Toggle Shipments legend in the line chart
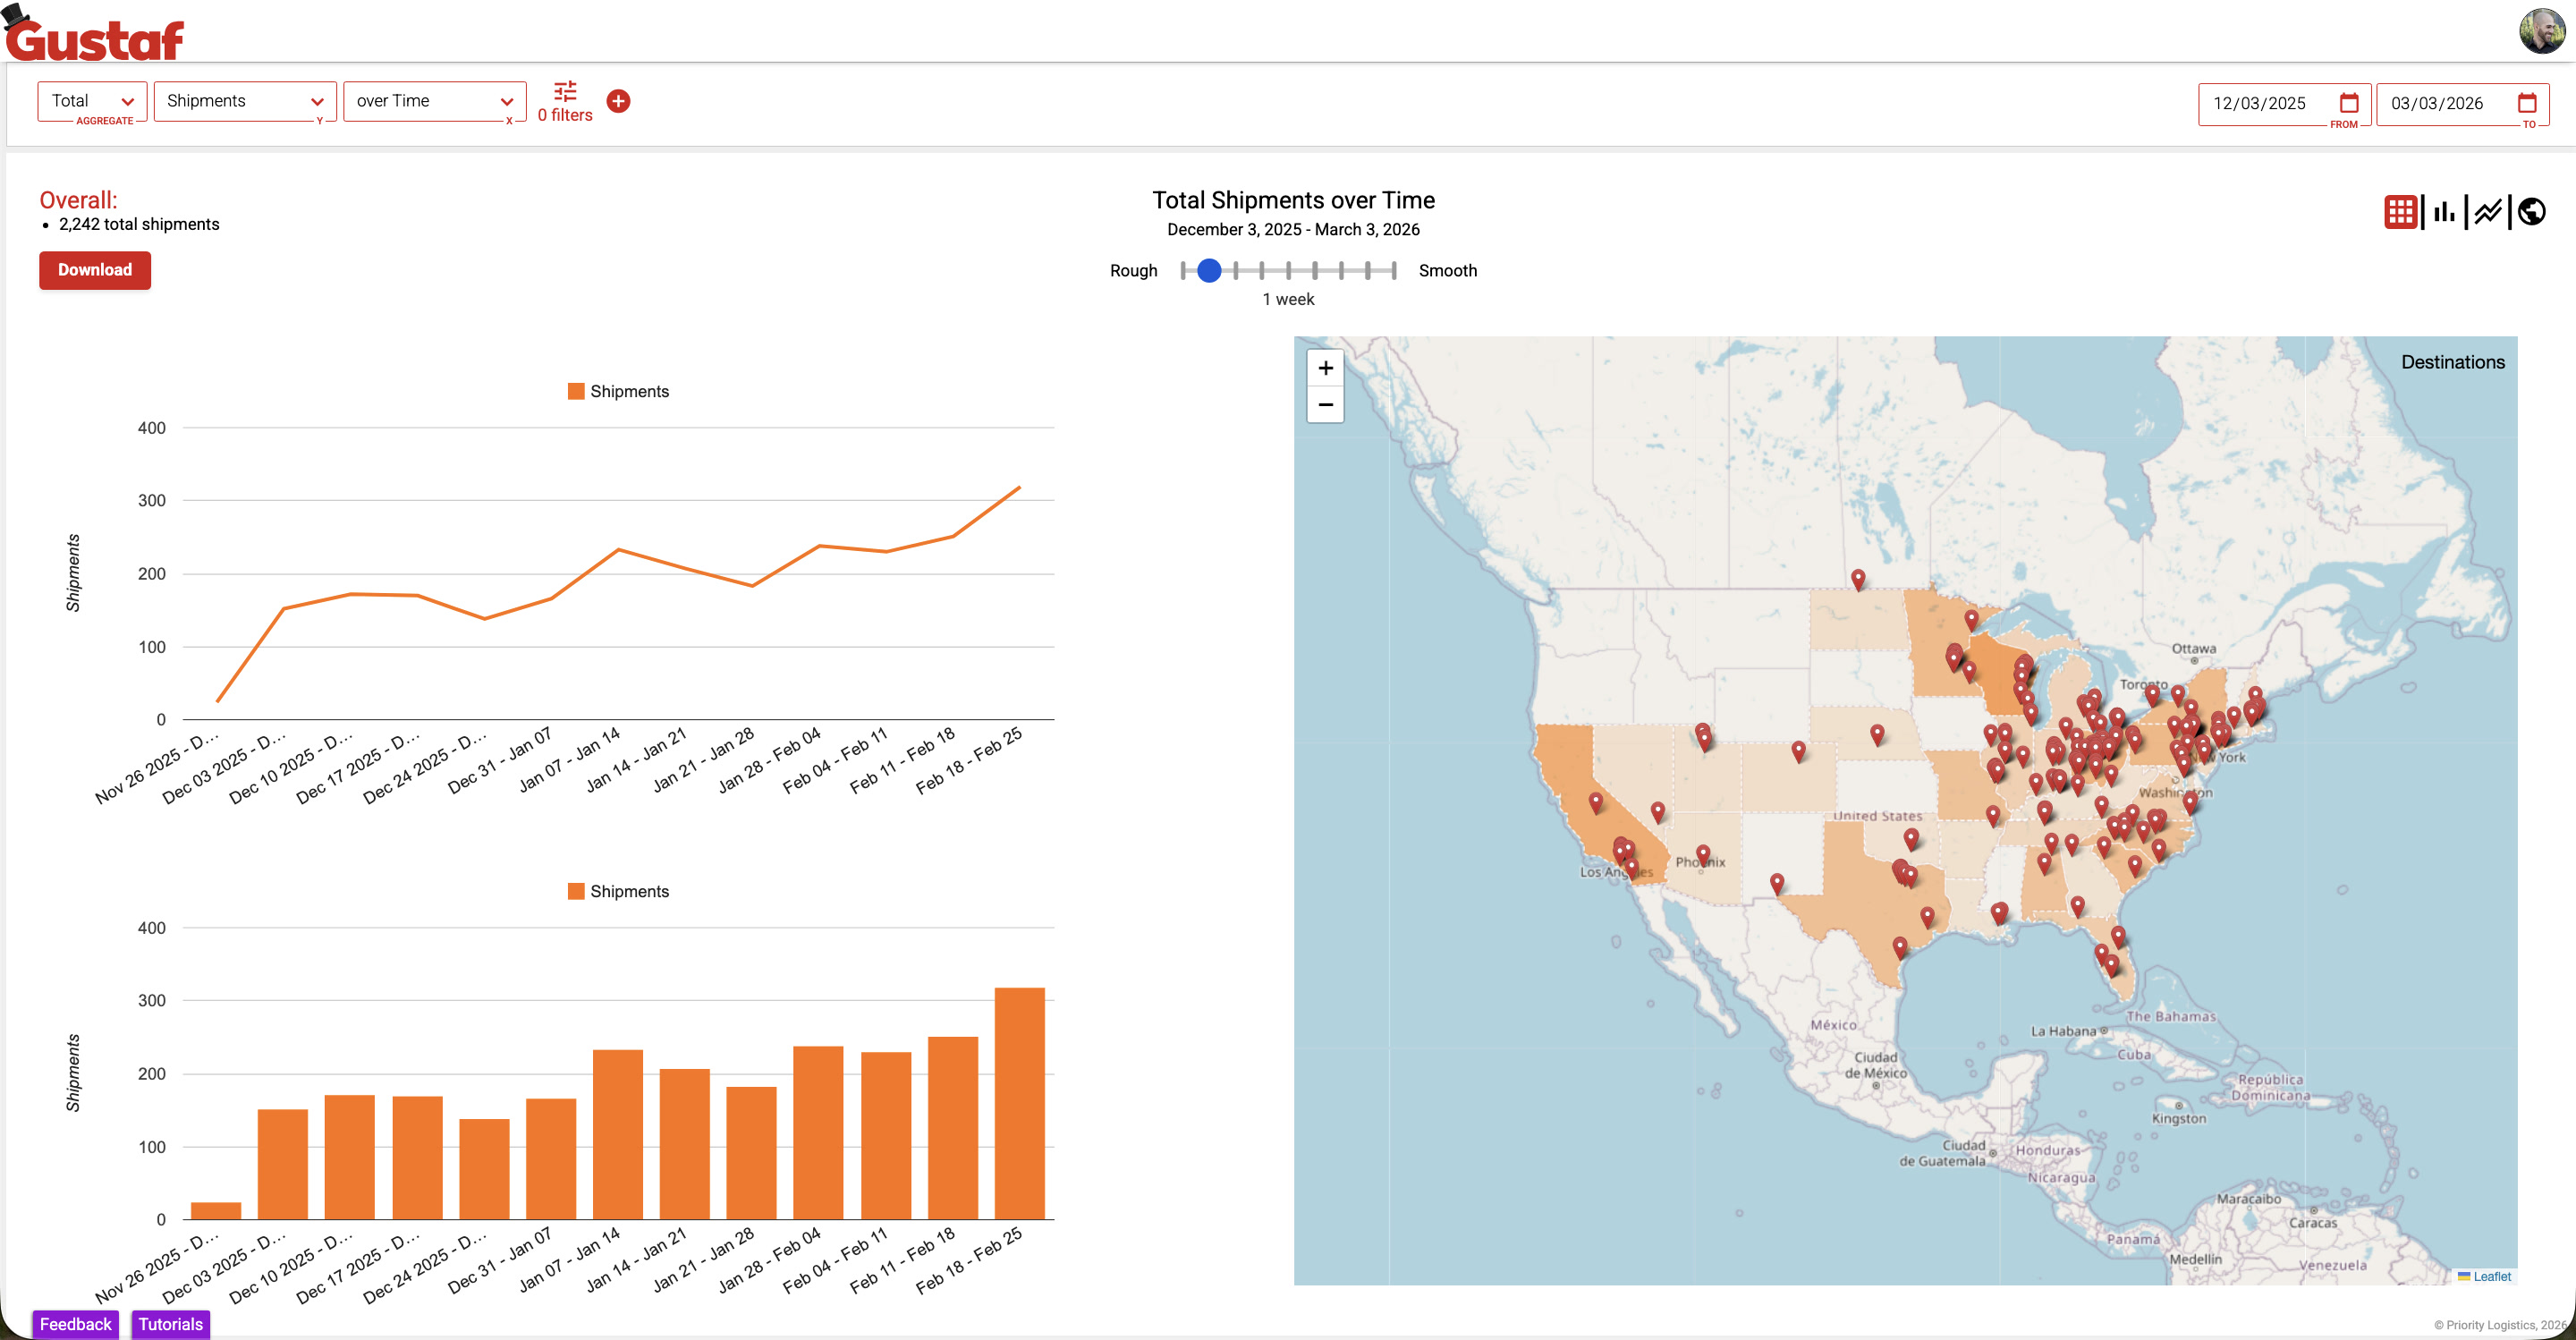 coord(618,391)
